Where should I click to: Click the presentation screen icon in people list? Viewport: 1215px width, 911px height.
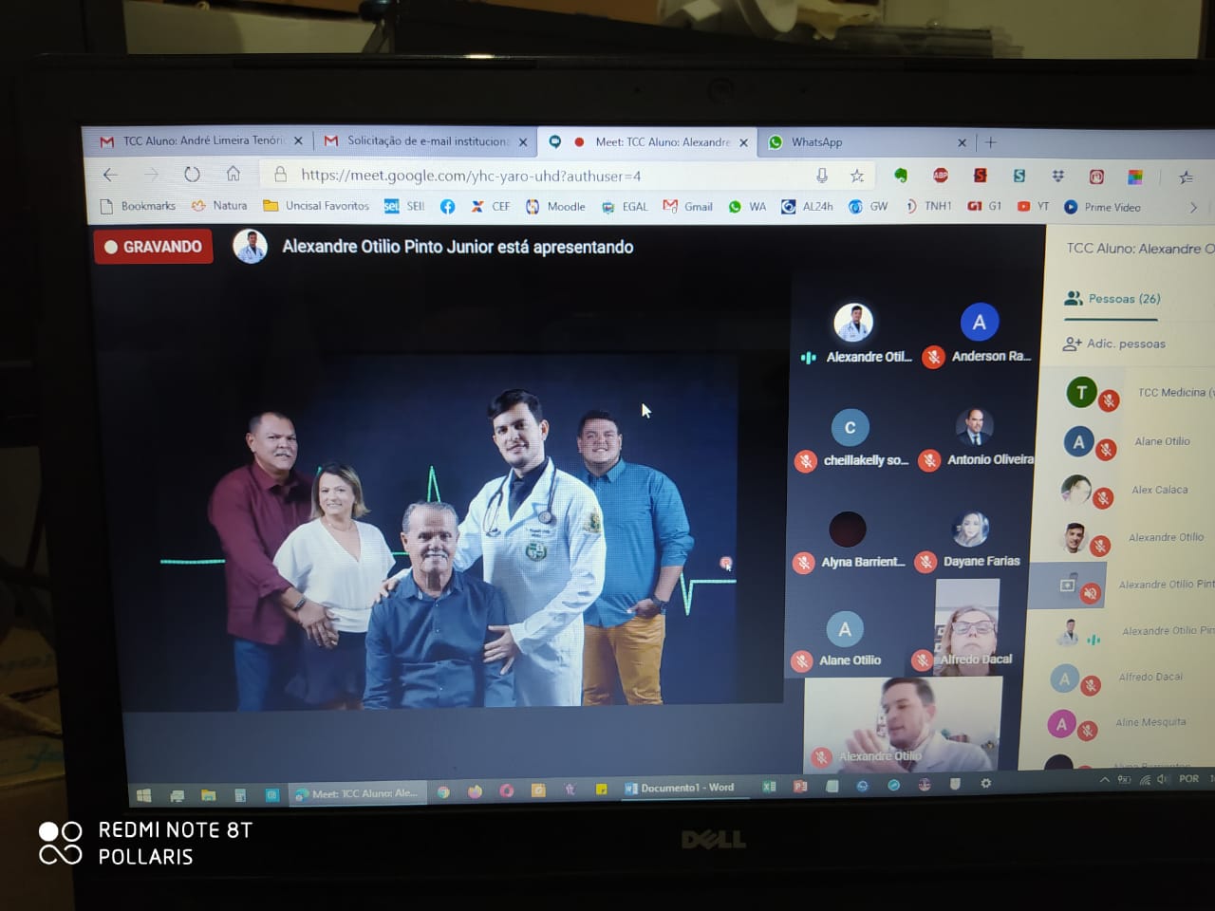point(1067,586)
